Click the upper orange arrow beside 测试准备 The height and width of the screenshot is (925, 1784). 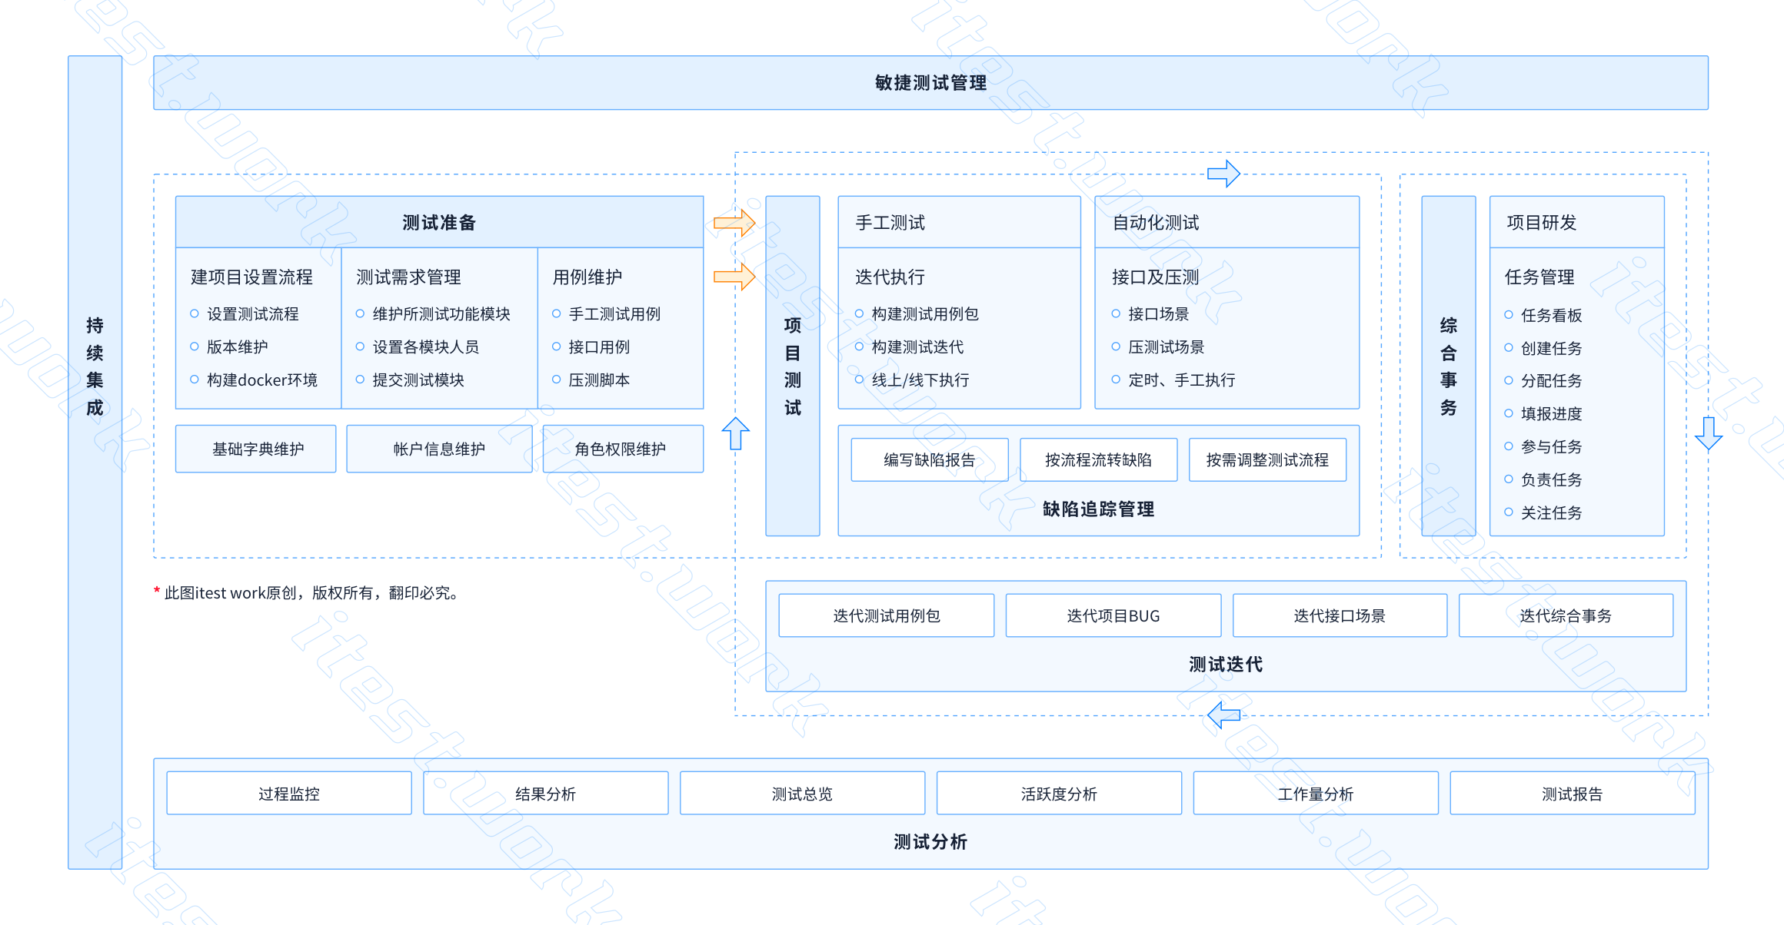coord(734,223)
